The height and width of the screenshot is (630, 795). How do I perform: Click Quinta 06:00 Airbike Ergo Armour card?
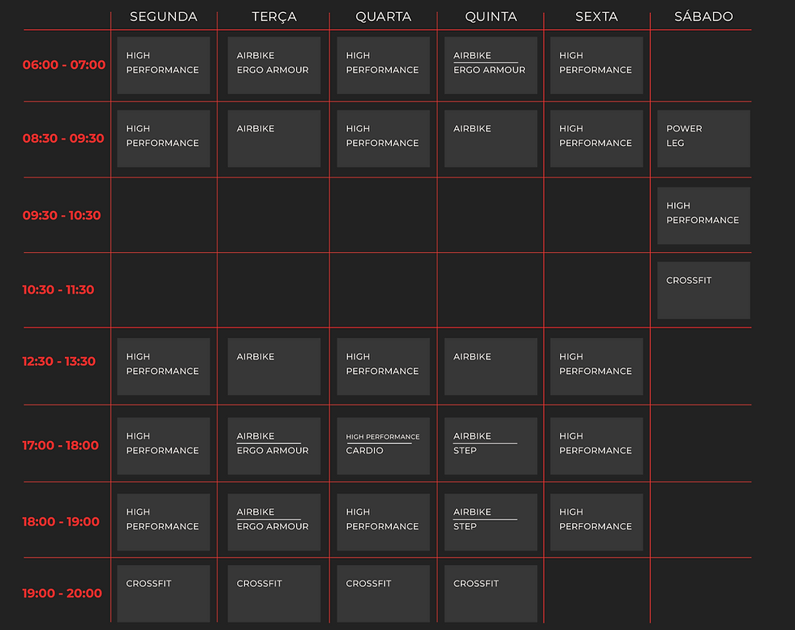[490, 66]
